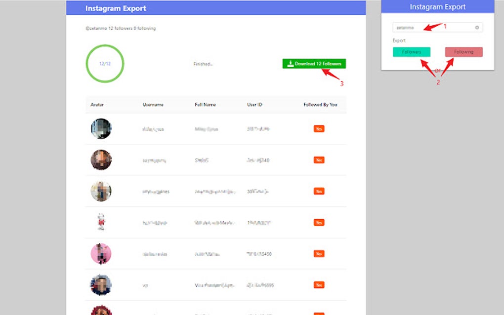This screenshot has width=504, height=315.
Task: Click the avatar photo in the second row
Action: tap(101, 159)
